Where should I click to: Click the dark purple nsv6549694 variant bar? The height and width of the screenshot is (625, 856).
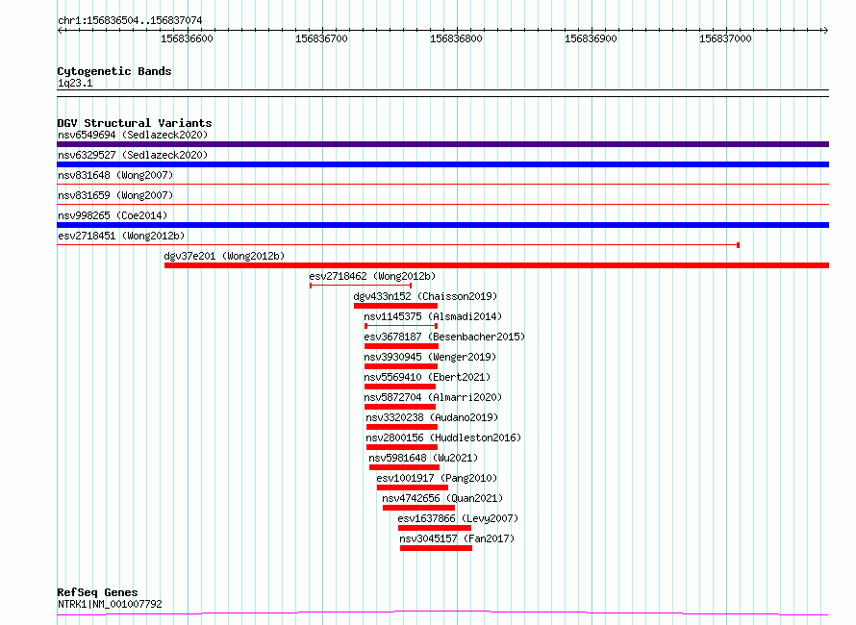[442, 144]
